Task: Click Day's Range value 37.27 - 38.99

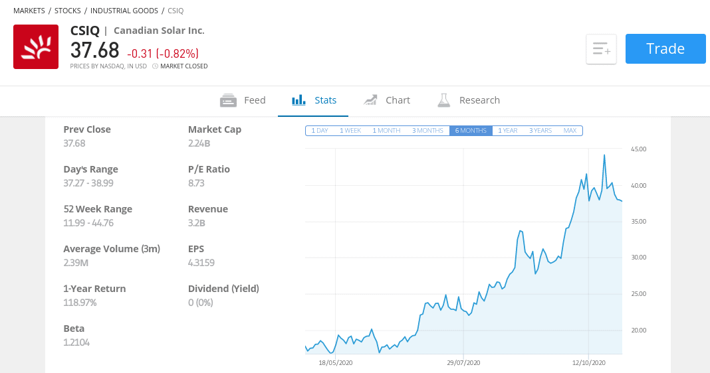Action: (88, 183)
